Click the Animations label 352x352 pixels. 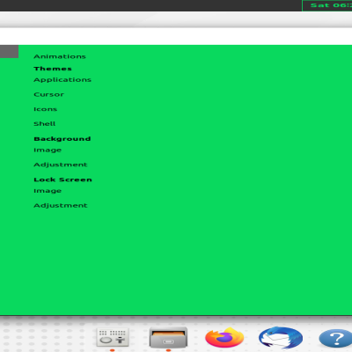click(x=60, y=56)
